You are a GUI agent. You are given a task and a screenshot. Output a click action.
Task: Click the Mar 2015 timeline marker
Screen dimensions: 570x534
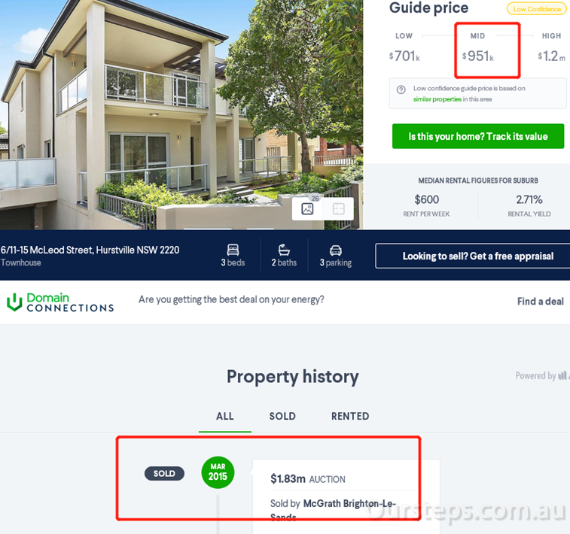tap(218, 472)
